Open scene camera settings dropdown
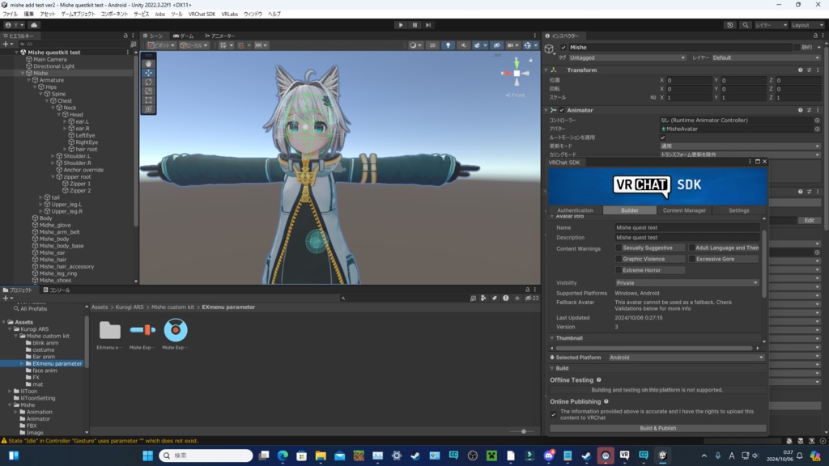The height and width of the screenshot is (466, 829). tap(512, 45)
